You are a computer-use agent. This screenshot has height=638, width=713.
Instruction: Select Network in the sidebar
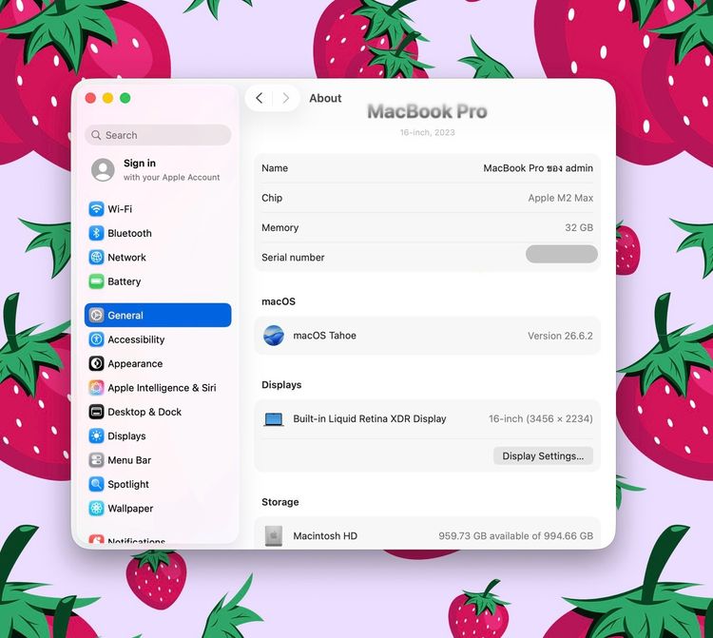126,258
